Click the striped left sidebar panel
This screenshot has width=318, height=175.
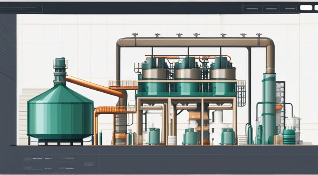(8, 60)
